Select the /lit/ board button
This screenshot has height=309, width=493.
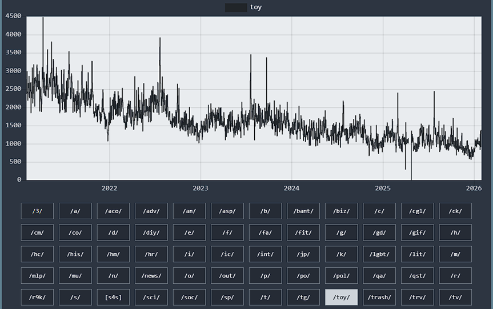tap(417, 254)
